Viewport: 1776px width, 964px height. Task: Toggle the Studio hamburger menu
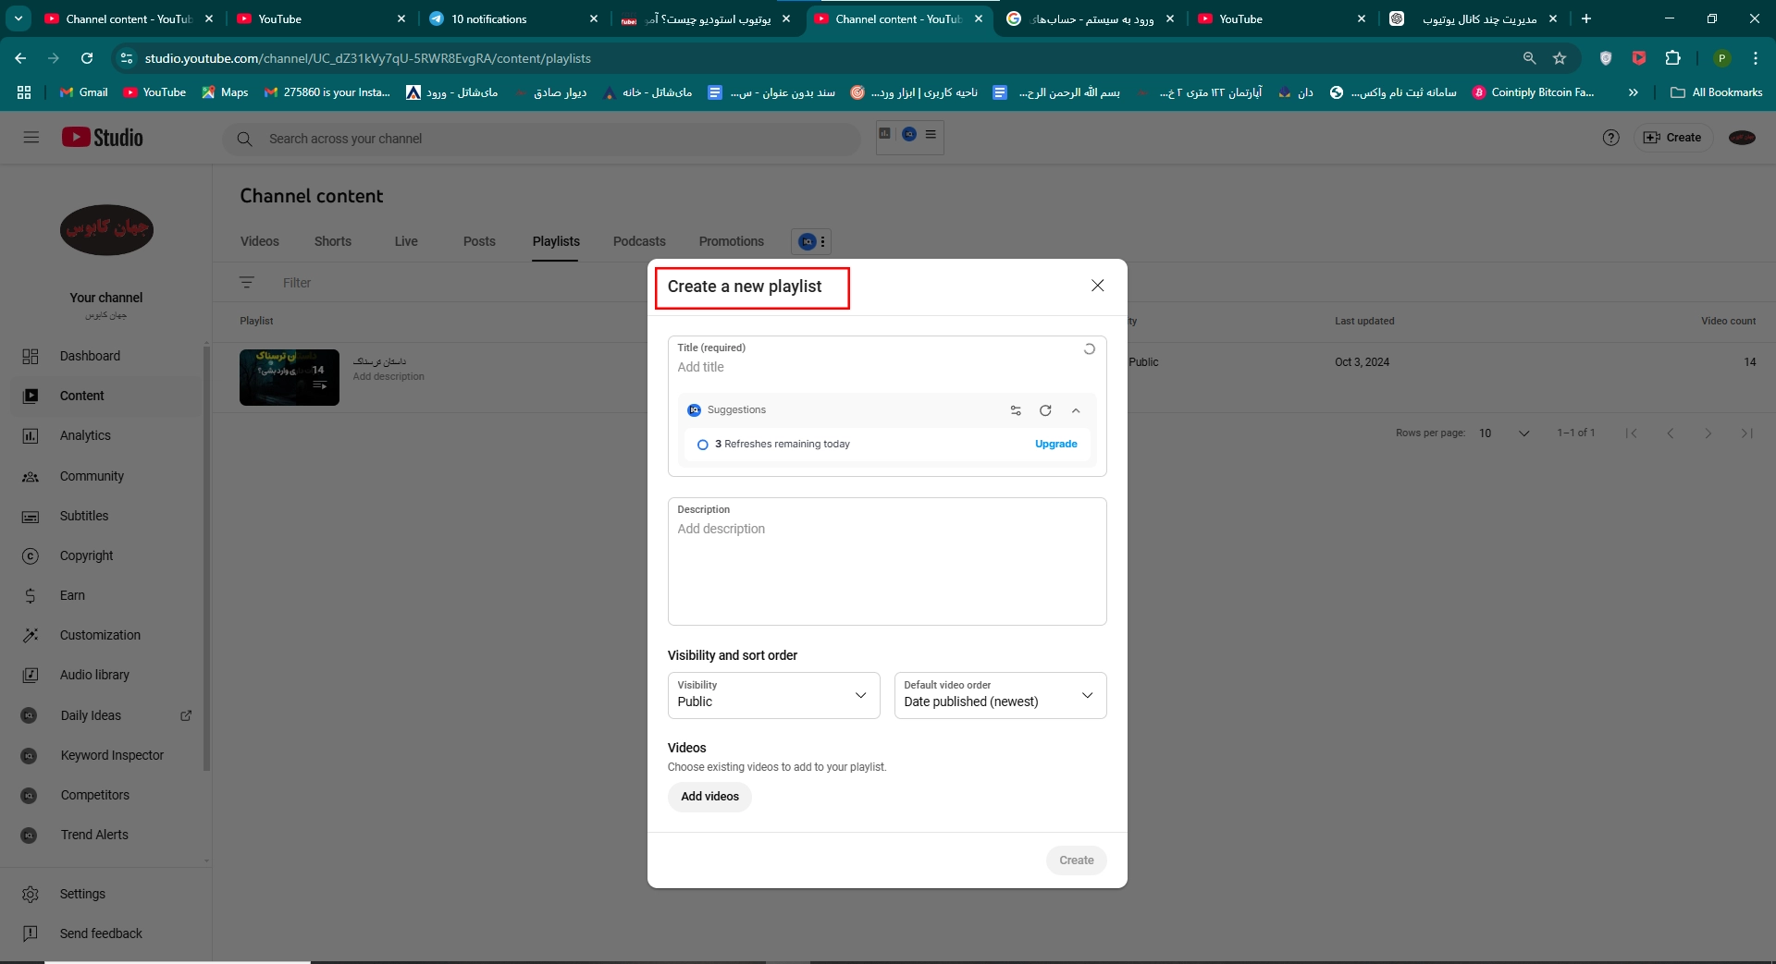pos(31,138)
